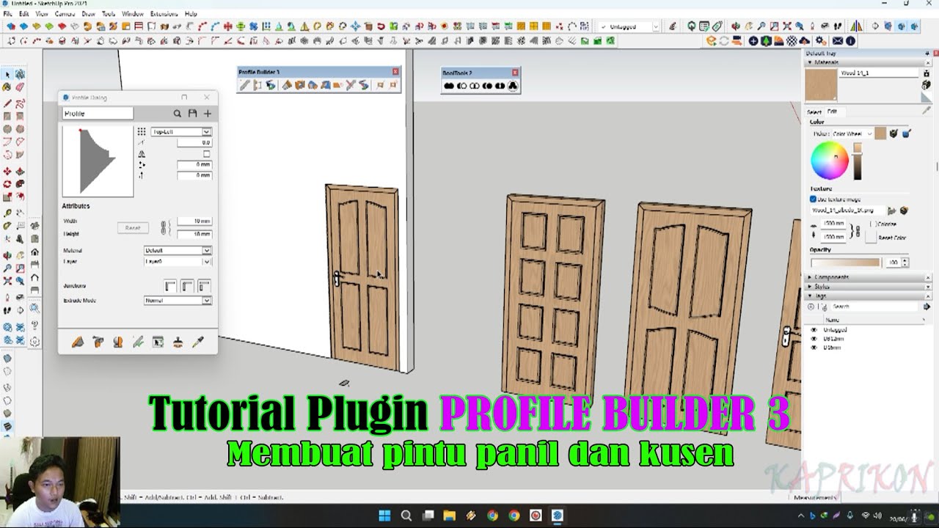Viewport: 939px width, 528px height.
Task: Click the match color on screen icon
Action: click(906, 133)
